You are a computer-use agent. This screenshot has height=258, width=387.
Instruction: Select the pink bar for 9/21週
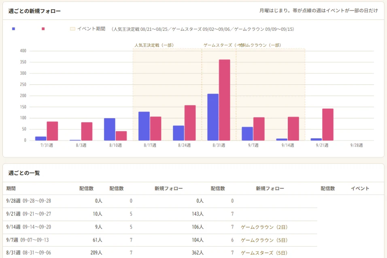[328, 125]
